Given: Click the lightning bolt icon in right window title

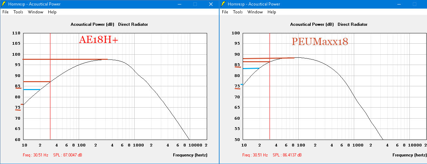Looking at the screenshot, I should [224, 4].
